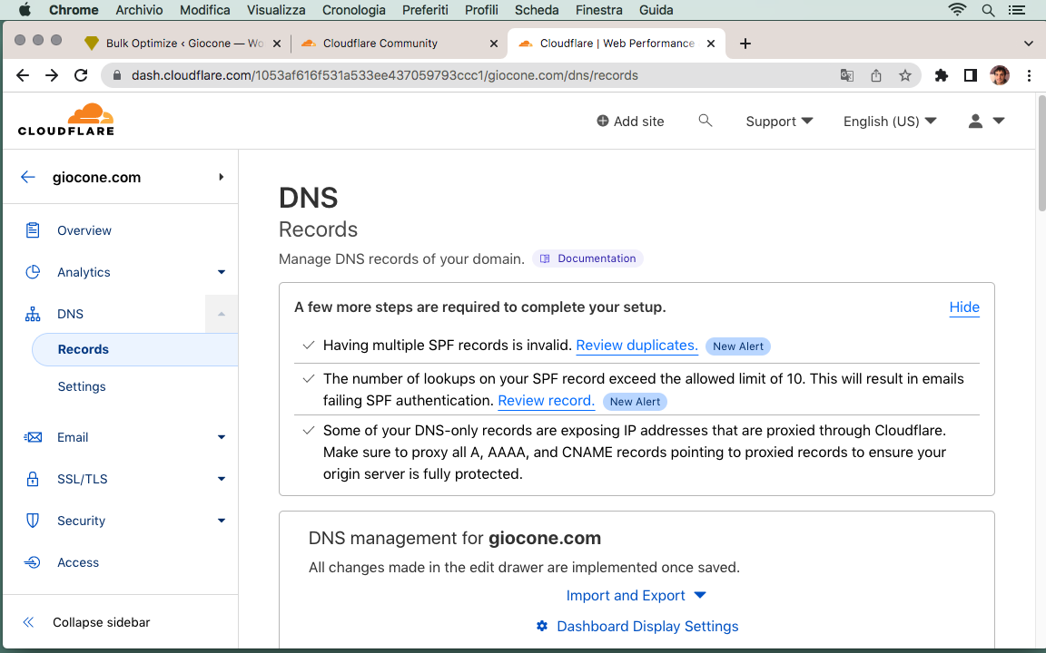
Task: Open the Finestra menu
Action: (598, 10)
